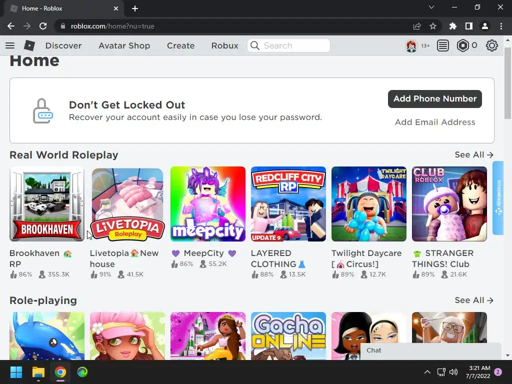
Task: Open the Windows notification center badge
Action: (498, 372)
